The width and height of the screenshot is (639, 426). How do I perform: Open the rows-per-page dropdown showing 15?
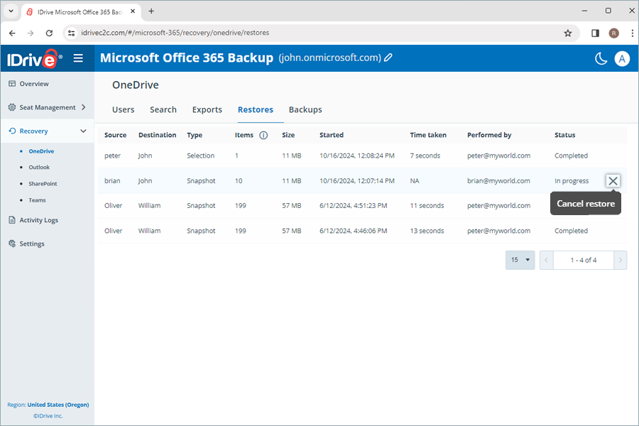click(520, 260)
